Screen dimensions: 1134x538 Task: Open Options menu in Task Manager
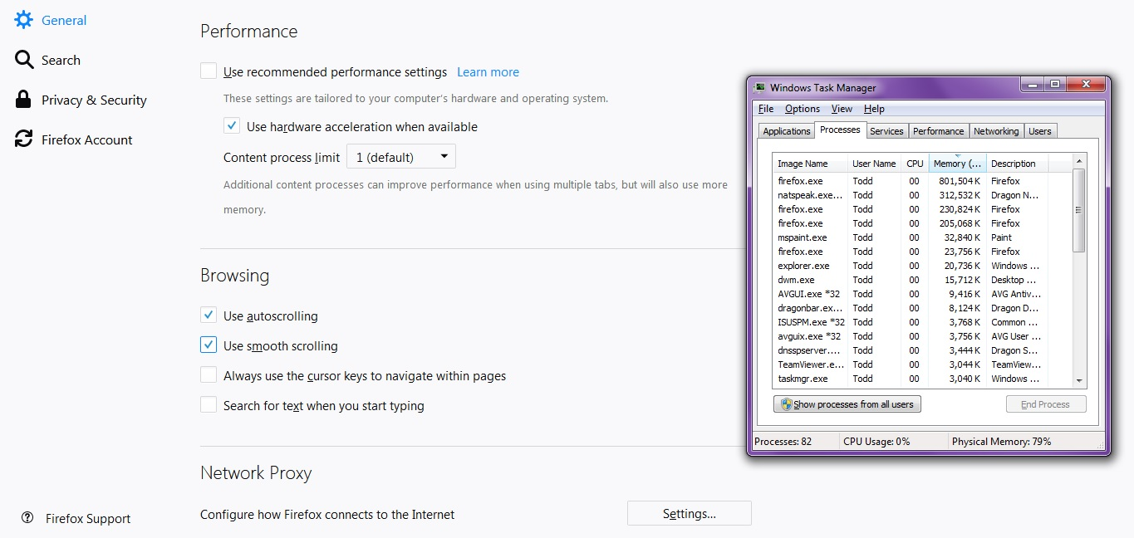pos(803,109)
